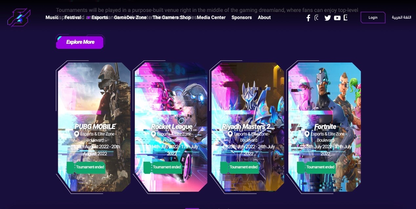Screen dimensions: 416x209
Task: Click the location pin on Riyadh Masters card
Action: tap(230, 134)
